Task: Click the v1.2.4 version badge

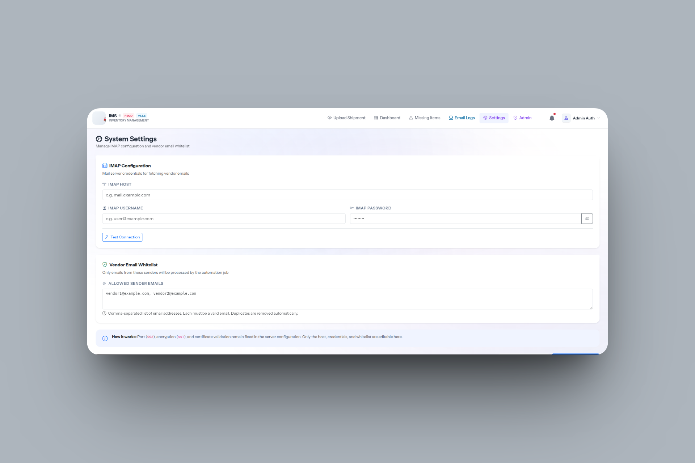Action: point(142,116)
